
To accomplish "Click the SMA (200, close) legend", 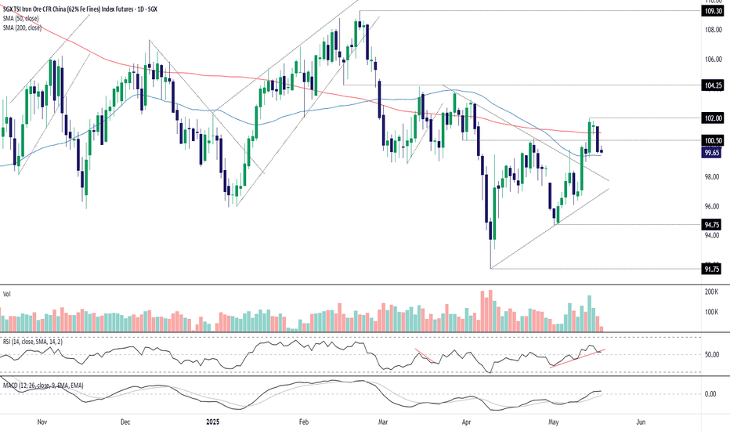I will [23, 28].
